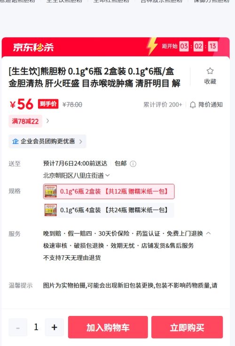Open the 北京朝阳区八里庄街道 address dropdown
The image size is (235, 346).
[76, 175]
